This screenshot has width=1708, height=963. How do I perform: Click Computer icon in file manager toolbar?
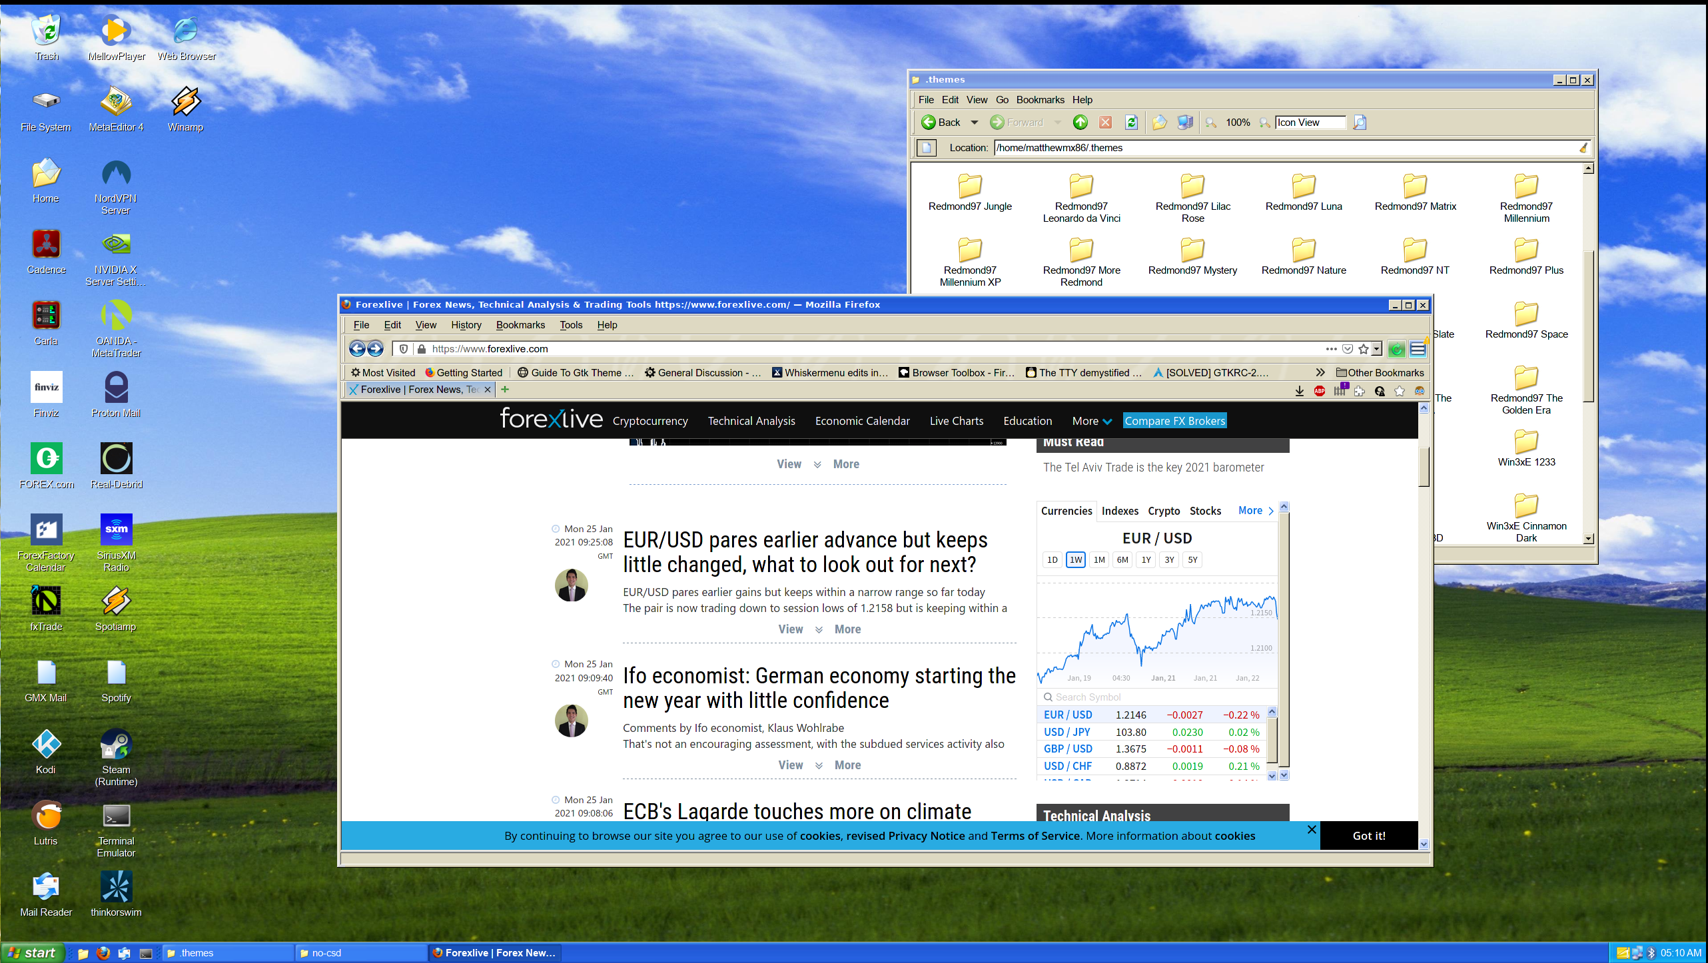pyautogui.click(x=1186, y=122)
